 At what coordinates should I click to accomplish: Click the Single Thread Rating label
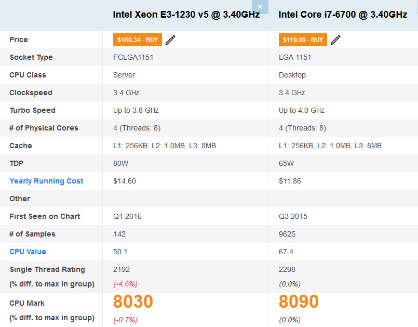pyautogui.click(x=47, y=269)
